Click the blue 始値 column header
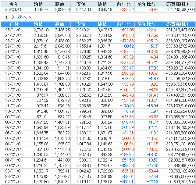Viewport: 196px width, 185px height. point(38,24)
